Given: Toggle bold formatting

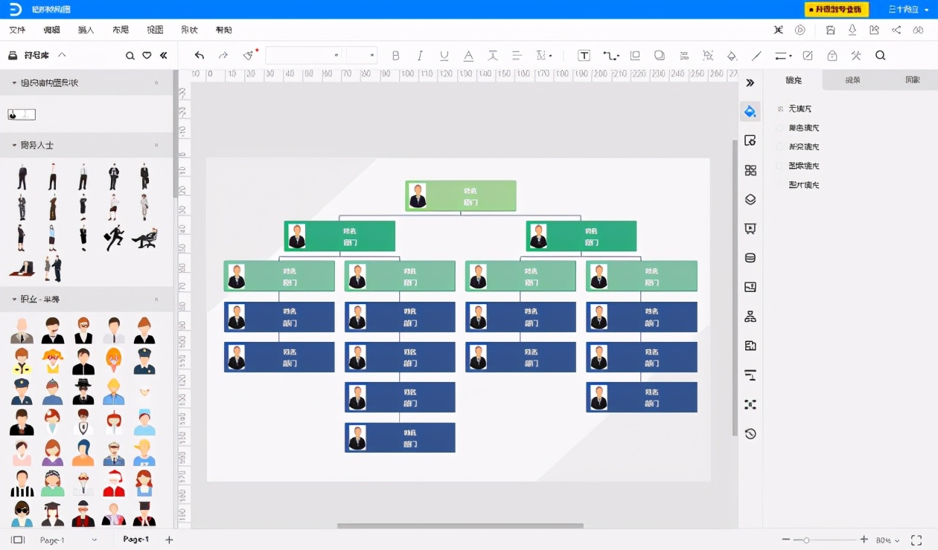Looking at the screenshot, I should (x=395, y=56).
